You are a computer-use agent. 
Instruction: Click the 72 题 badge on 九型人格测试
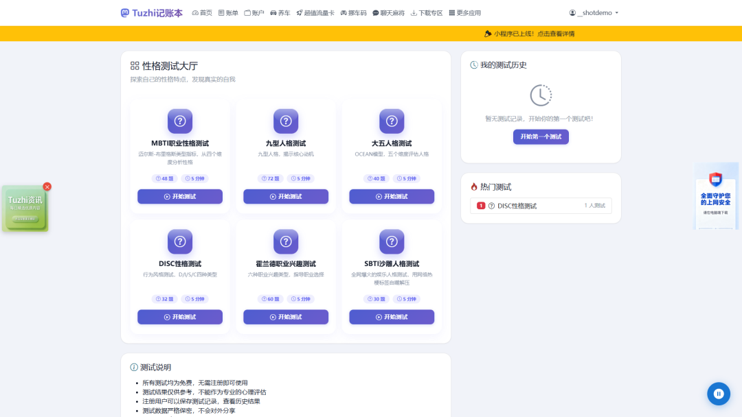click(x=271, y=178)
